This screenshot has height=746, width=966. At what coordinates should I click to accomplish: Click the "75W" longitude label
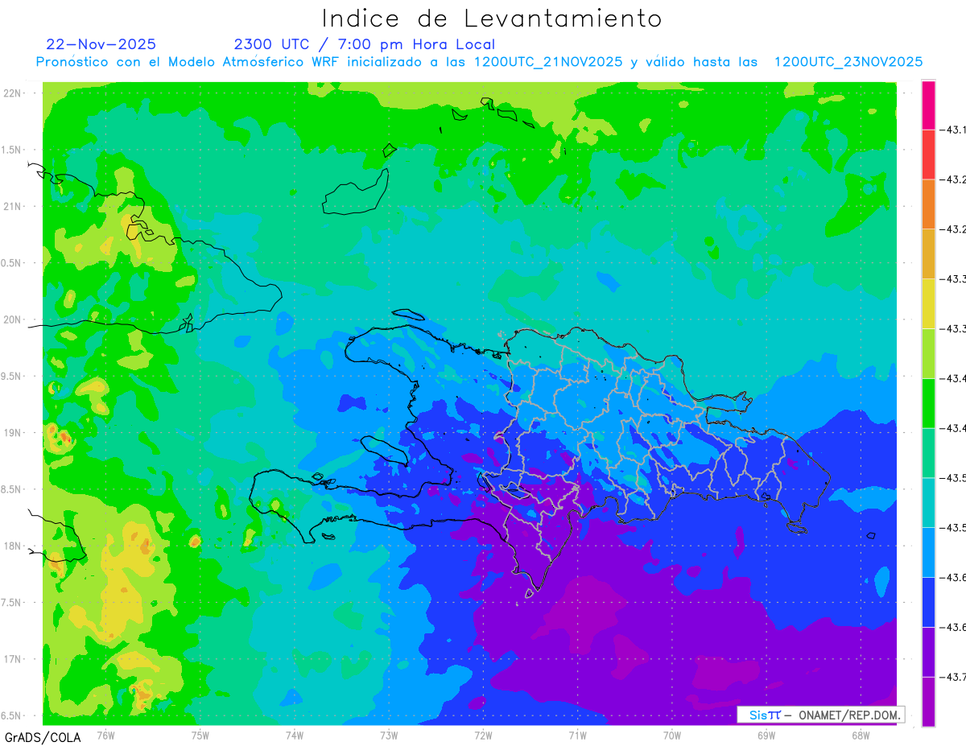pyautogui.click(x=200, y=735)
